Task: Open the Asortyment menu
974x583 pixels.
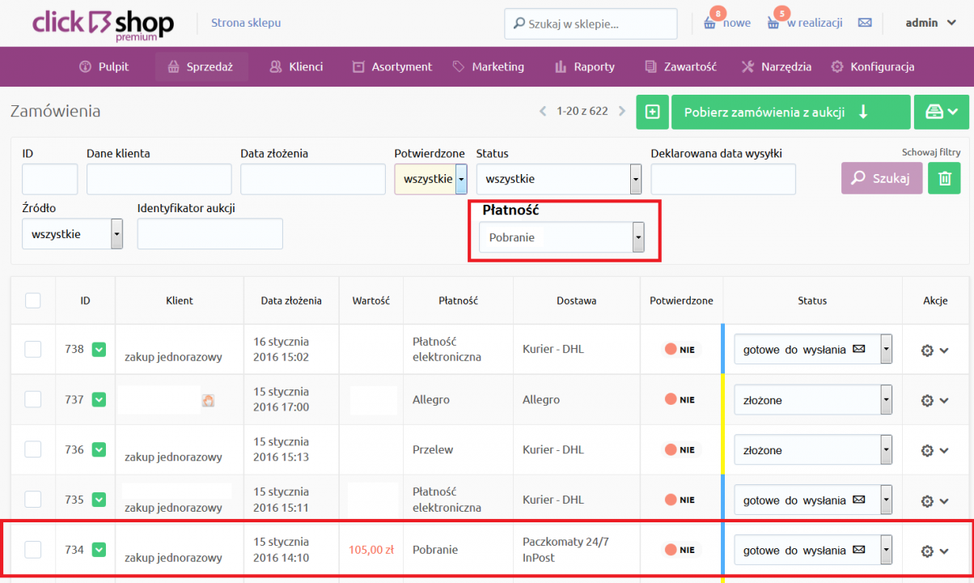Action: pos(392,66)
